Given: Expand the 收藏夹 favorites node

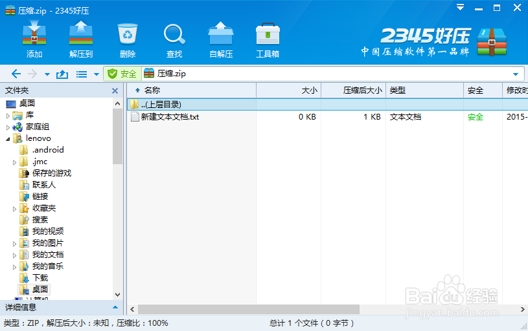Looking at the screenshot, I should 14,209.
